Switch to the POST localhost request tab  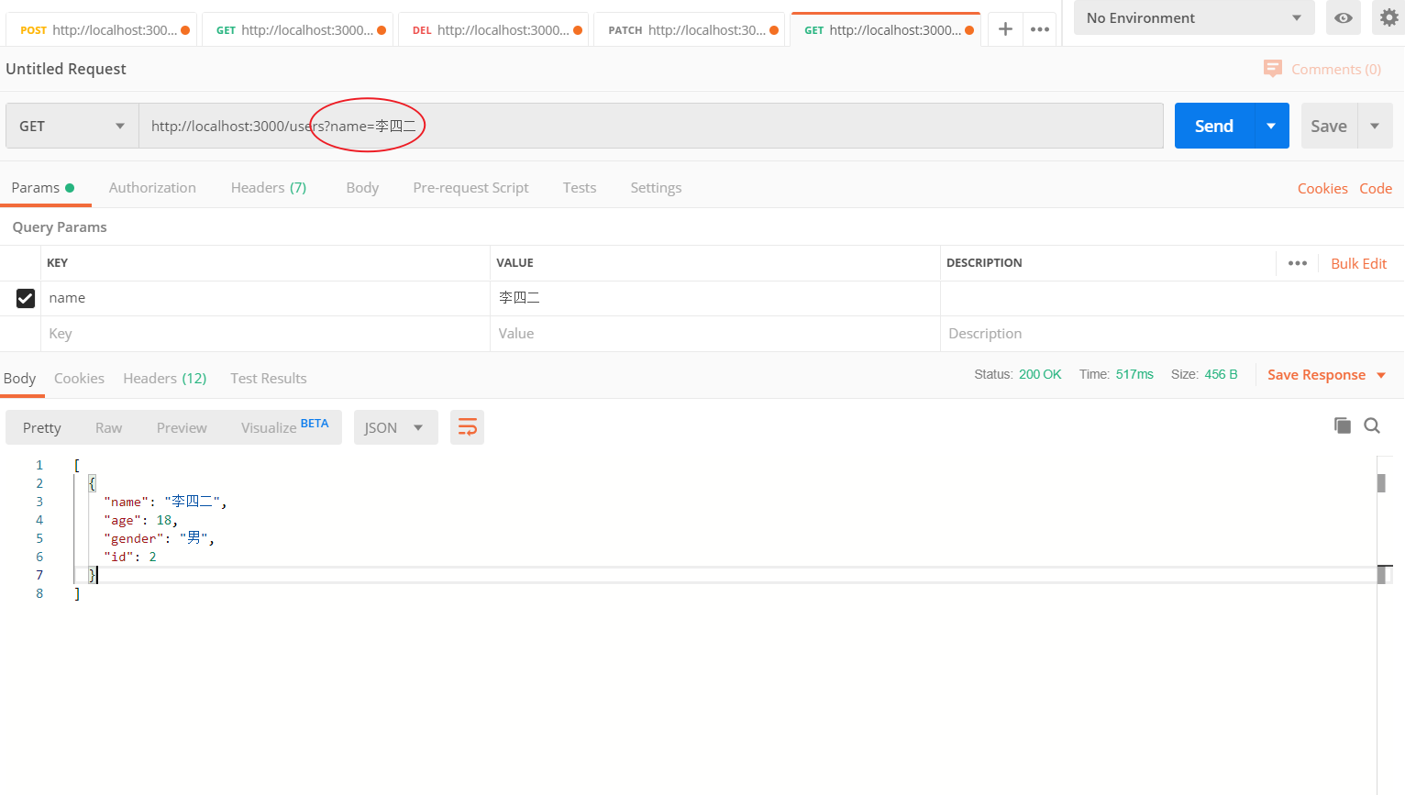(x=101, y=30)
